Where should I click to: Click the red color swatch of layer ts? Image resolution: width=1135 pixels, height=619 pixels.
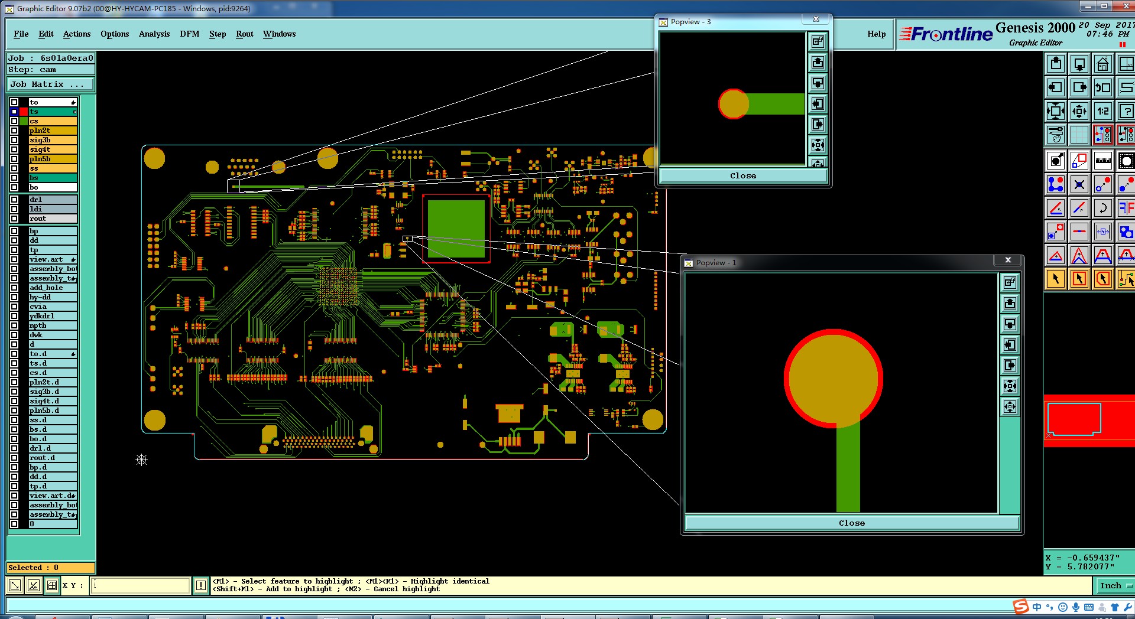tap(24, 112)
